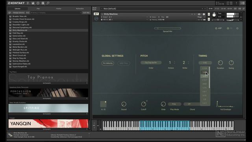Toggle the MIDI Thru button
The height and width of the screenshot is (142, 252).
tap(124, 63)
